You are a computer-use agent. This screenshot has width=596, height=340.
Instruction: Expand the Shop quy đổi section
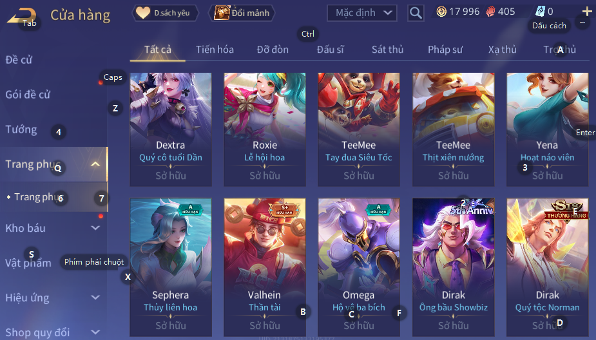(x=95, y=332)
